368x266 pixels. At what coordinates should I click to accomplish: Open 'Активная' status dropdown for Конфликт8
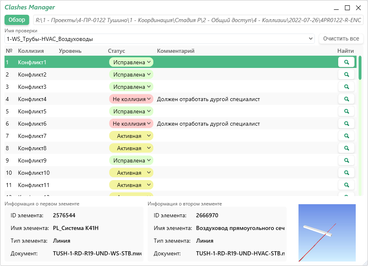pos(131,148)
